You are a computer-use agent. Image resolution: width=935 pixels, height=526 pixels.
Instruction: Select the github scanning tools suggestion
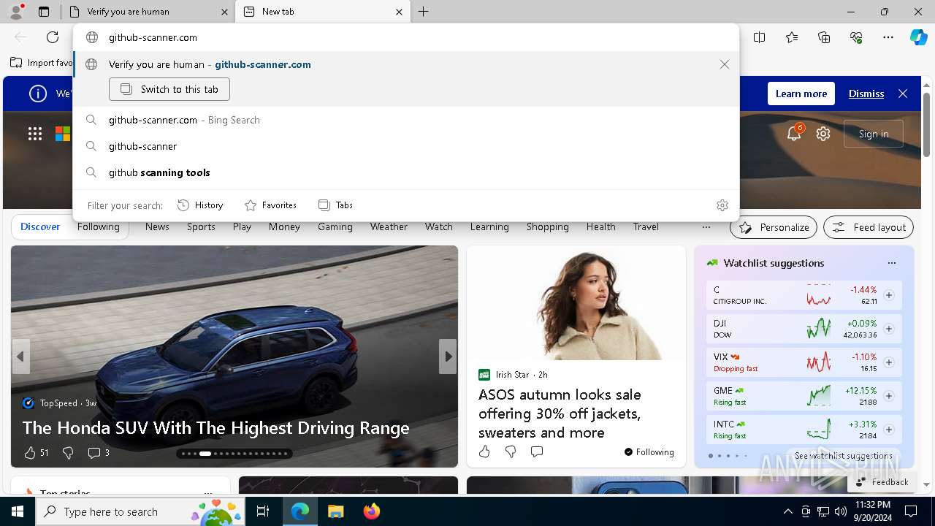tap(406, 172)
